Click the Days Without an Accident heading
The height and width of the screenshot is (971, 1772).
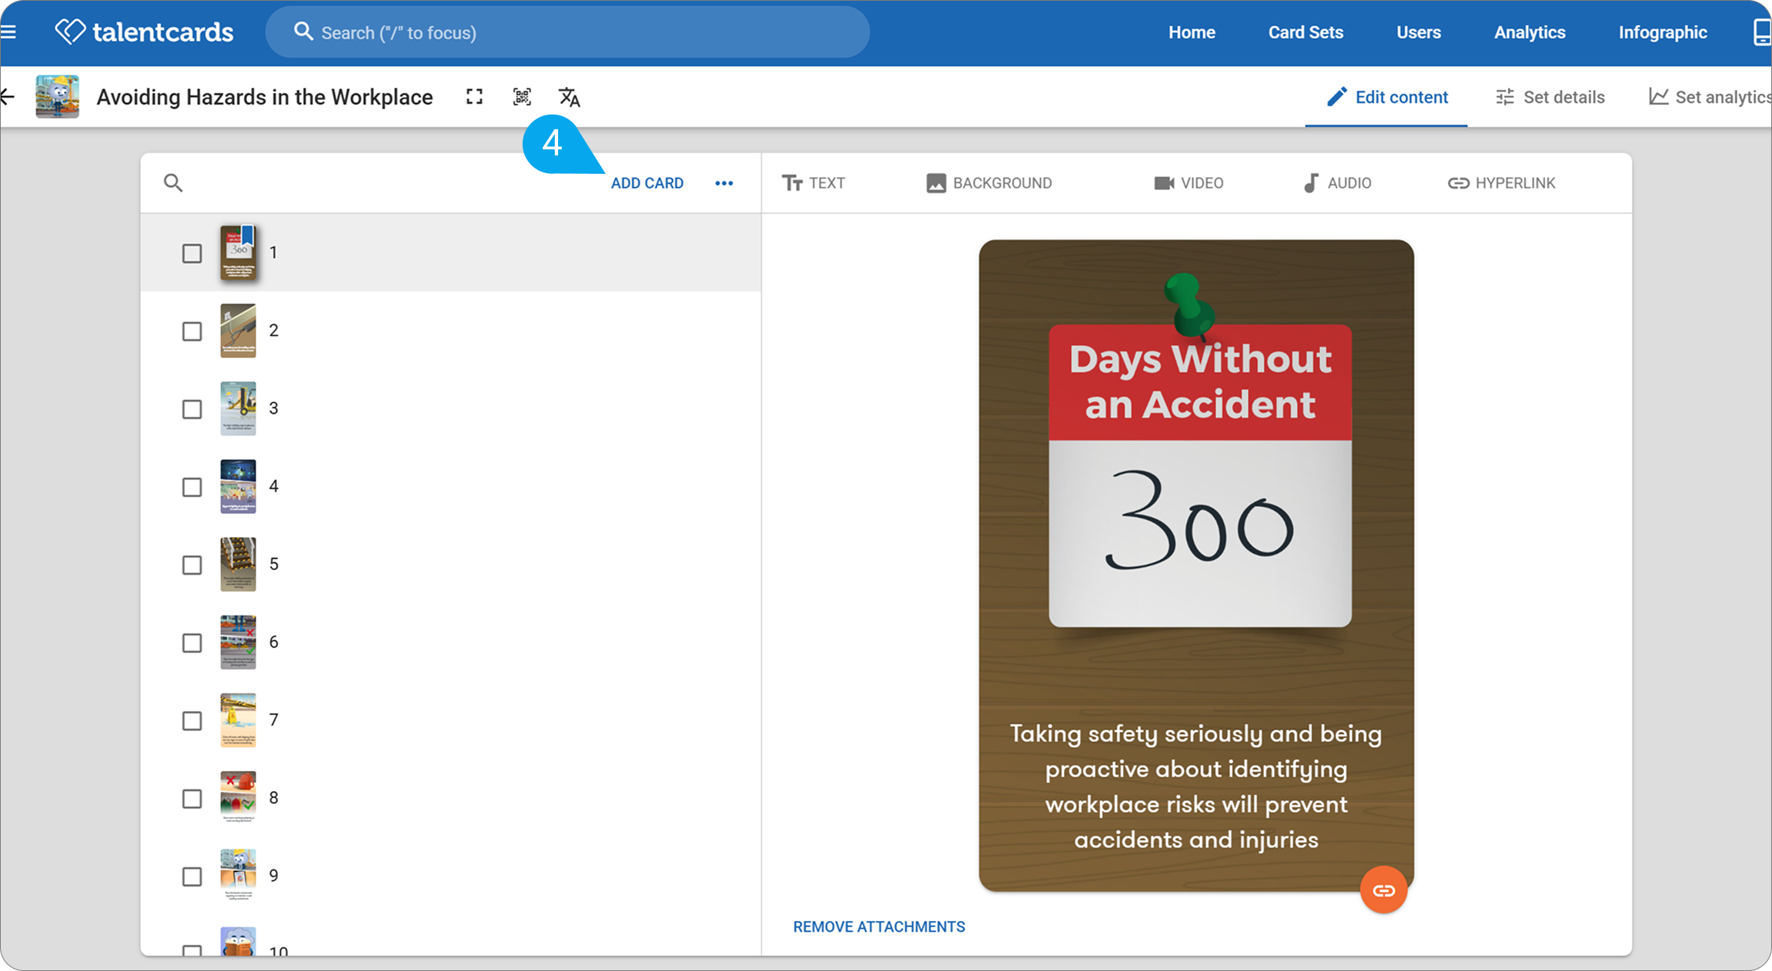pyautogui.click(x=1200, y=382)
